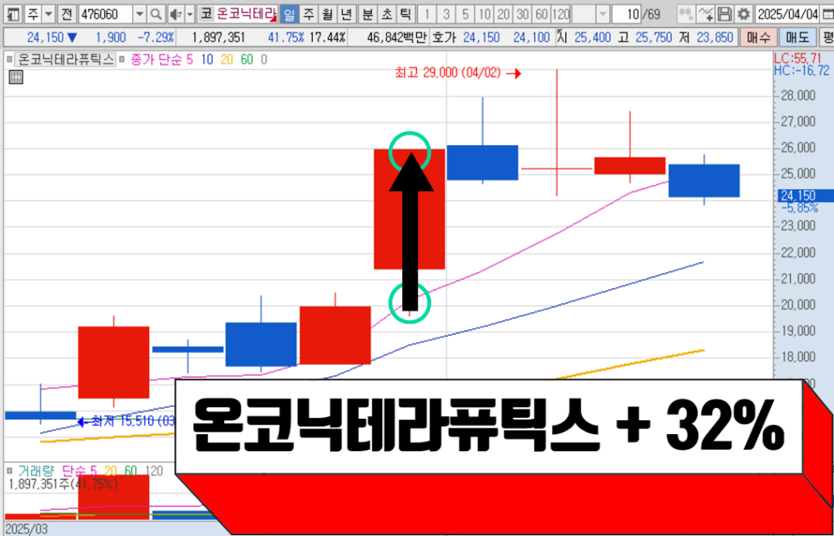Open dropdown arrow beside the speaker icon

pos(190,15)
